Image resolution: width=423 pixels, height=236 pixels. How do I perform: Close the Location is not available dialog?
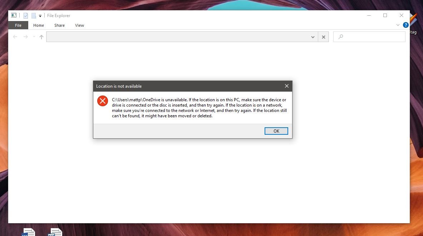click(x=286, y=86)
